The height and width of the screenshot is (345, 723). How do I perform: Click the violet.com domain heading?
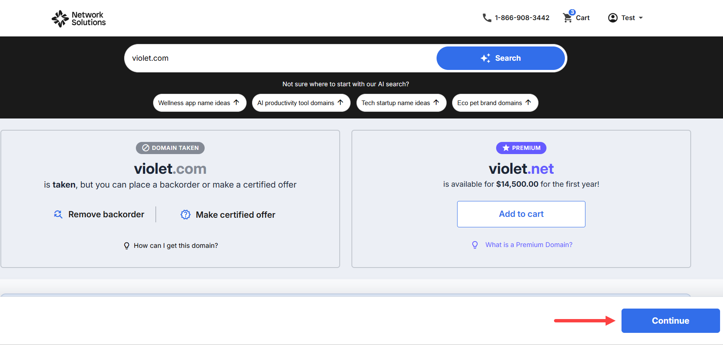170,169
